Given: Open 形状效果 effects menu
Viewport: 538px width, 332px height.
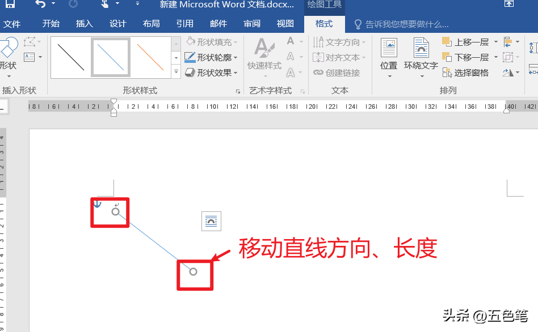Looking at the screenshot, I should coord(211,73).
